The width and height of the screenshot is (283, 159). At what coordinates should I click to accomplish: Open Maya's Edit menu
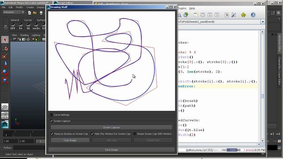pyautogui.click(x=11, y=8)
